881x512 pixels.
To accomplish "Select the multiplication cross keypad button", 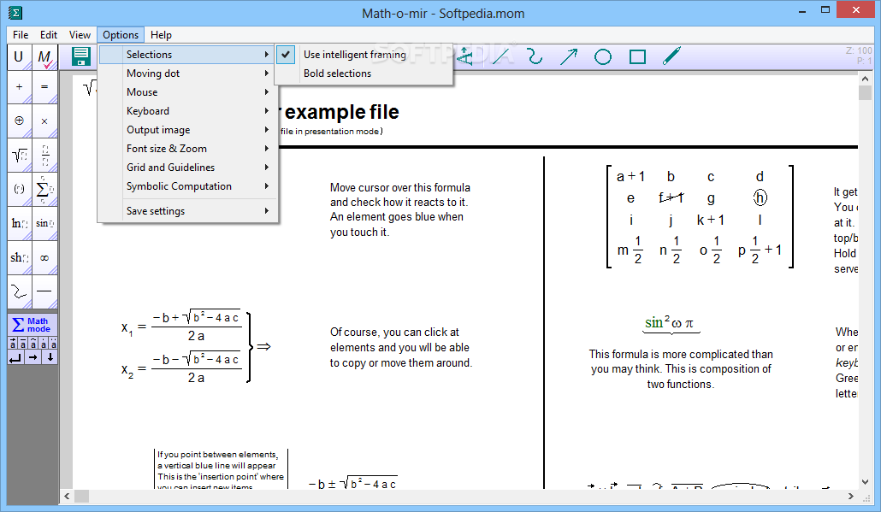I will click(44, 121).
